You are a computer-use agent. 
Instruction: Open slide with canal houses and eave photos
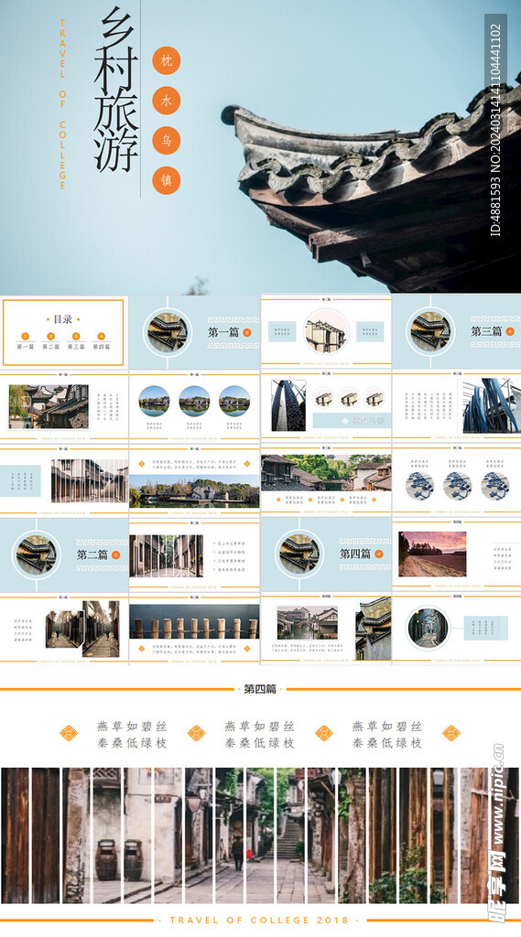326,629
